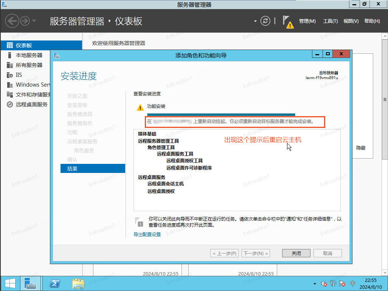This screenshot has width=388, height=291.
Task: Minimize the 添加角色和功能向导 window
Action: point(317,54)
